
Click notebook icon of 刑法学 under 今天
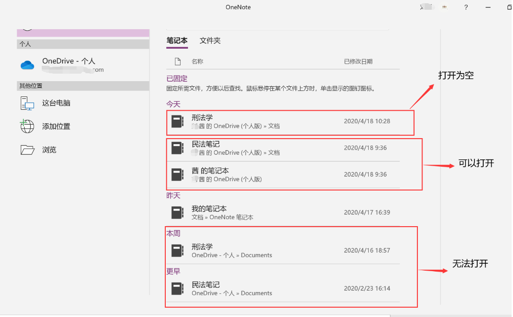tap(178, 121)
